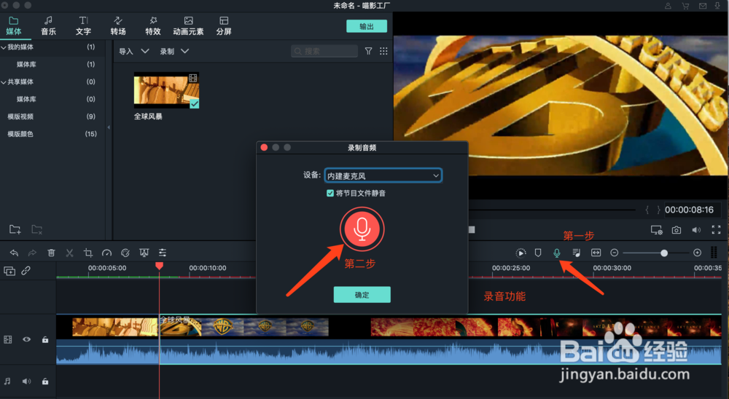This screenshot has height=399, width=729.
Task: Delete the selected clip
Action: (x=51, y=253)
